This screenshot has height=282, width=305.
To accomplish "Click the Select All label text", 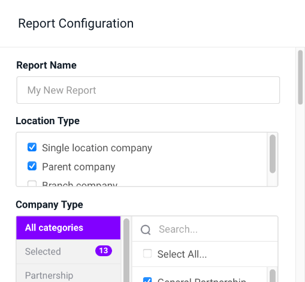I will coord(182,254).
